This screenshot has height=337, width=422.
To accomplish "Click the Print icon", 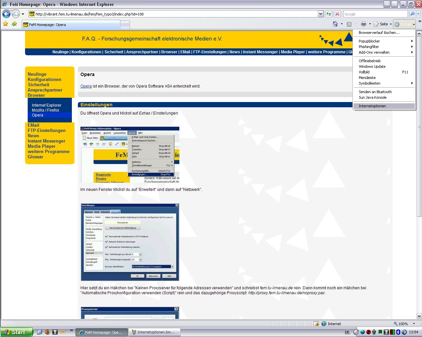I will pos(364,24).
